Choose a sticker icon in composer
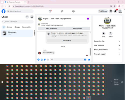This screenshot has height=100, width=125. [x=45, y=59]
